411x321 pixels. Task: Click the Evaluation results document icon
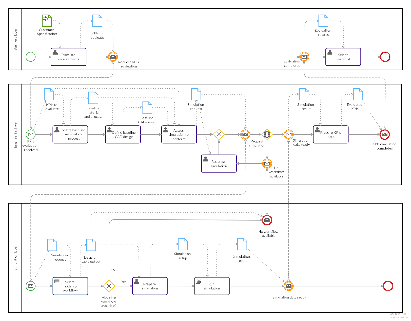pyautogui.click(x=323, y=21)
